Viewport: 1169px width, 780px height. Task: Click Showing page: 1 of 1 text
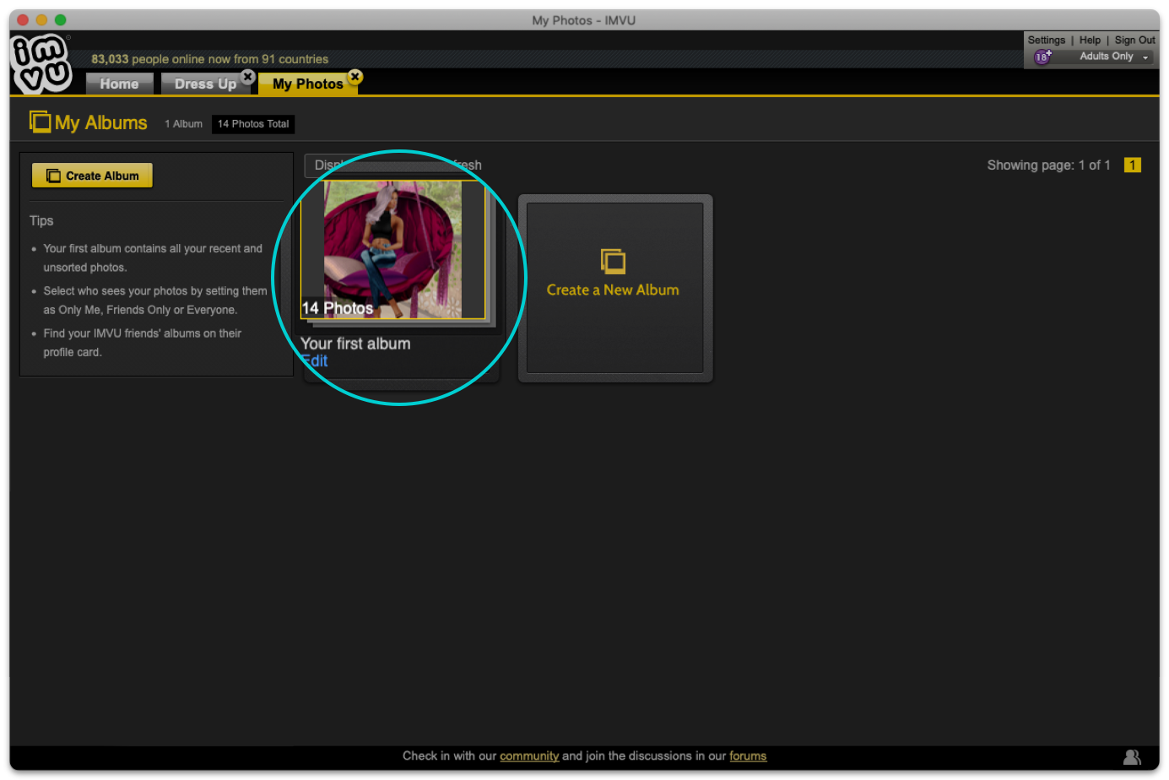(x=1048, y=165)
